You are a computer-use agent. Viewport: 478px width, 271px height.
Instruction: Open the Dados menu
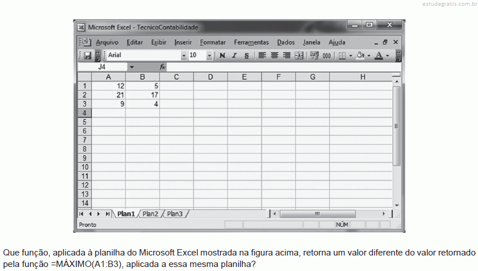pyautogui.click(x=286, y=42)
